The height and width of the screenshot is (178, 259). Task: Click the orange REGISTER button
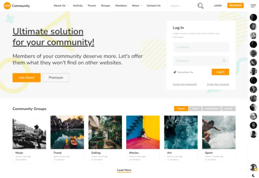236,5
